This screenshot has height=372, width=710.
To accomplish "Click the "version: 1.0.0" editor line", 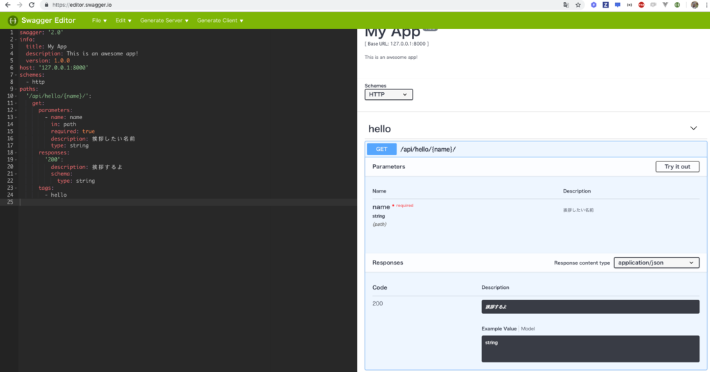I will 48,61.
